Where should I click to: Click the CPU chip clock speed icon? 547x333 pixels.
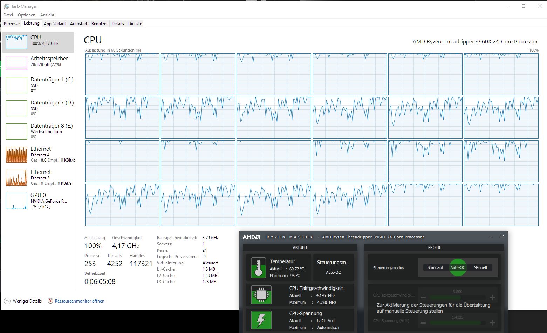(x=261, y=295)
